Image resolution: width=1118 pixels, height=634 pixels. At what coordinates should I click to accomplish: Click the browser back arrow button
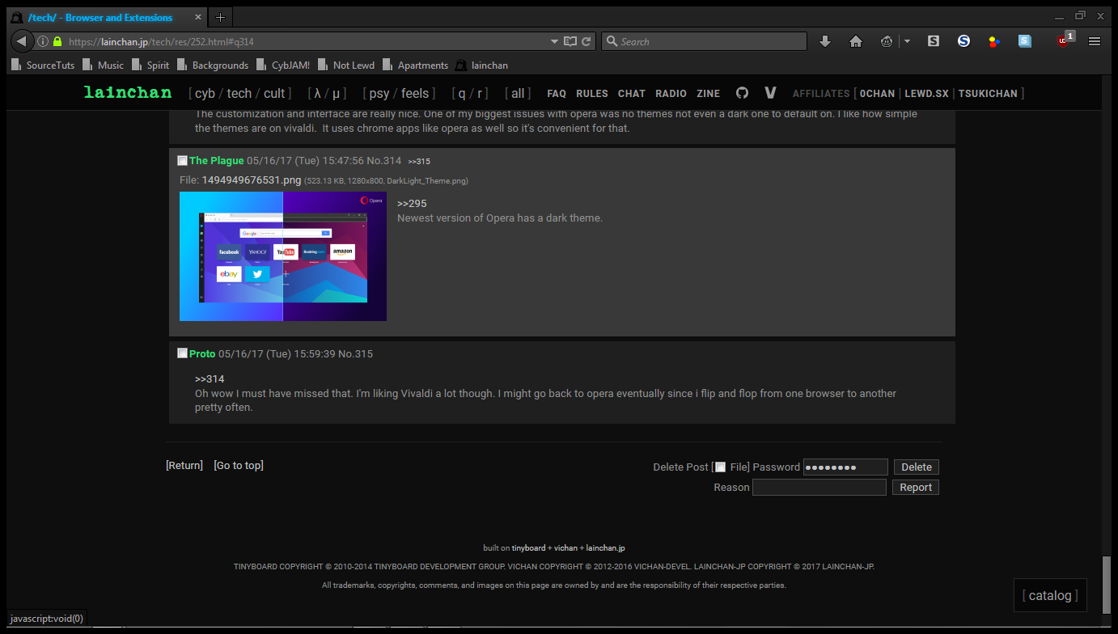22,41
